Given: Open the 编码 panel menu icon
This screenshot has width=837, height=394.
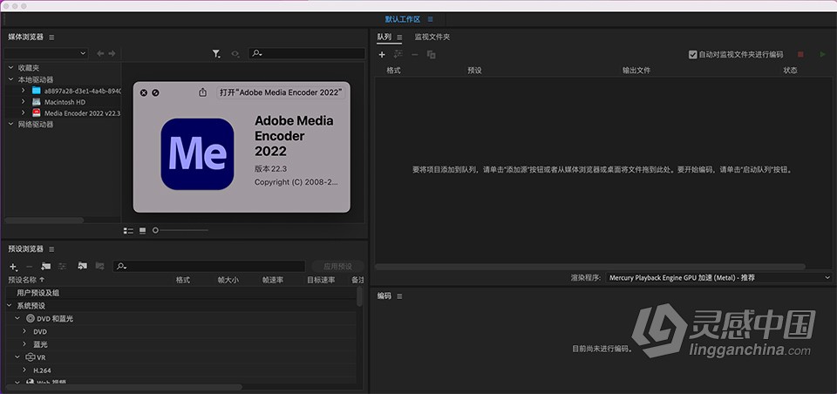Looking at the screenshot, I should (x=399, y=296).
